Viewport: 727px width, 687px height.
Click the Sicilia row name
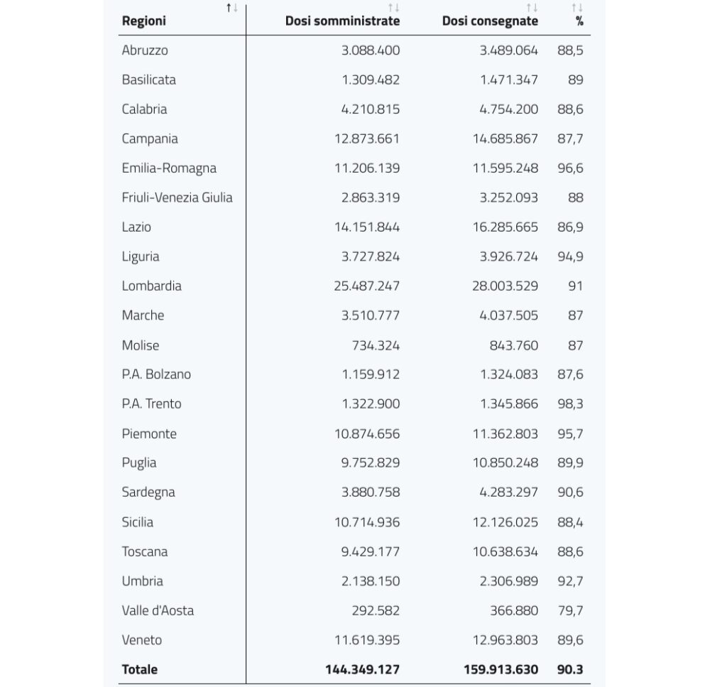[x=137, y=522]
